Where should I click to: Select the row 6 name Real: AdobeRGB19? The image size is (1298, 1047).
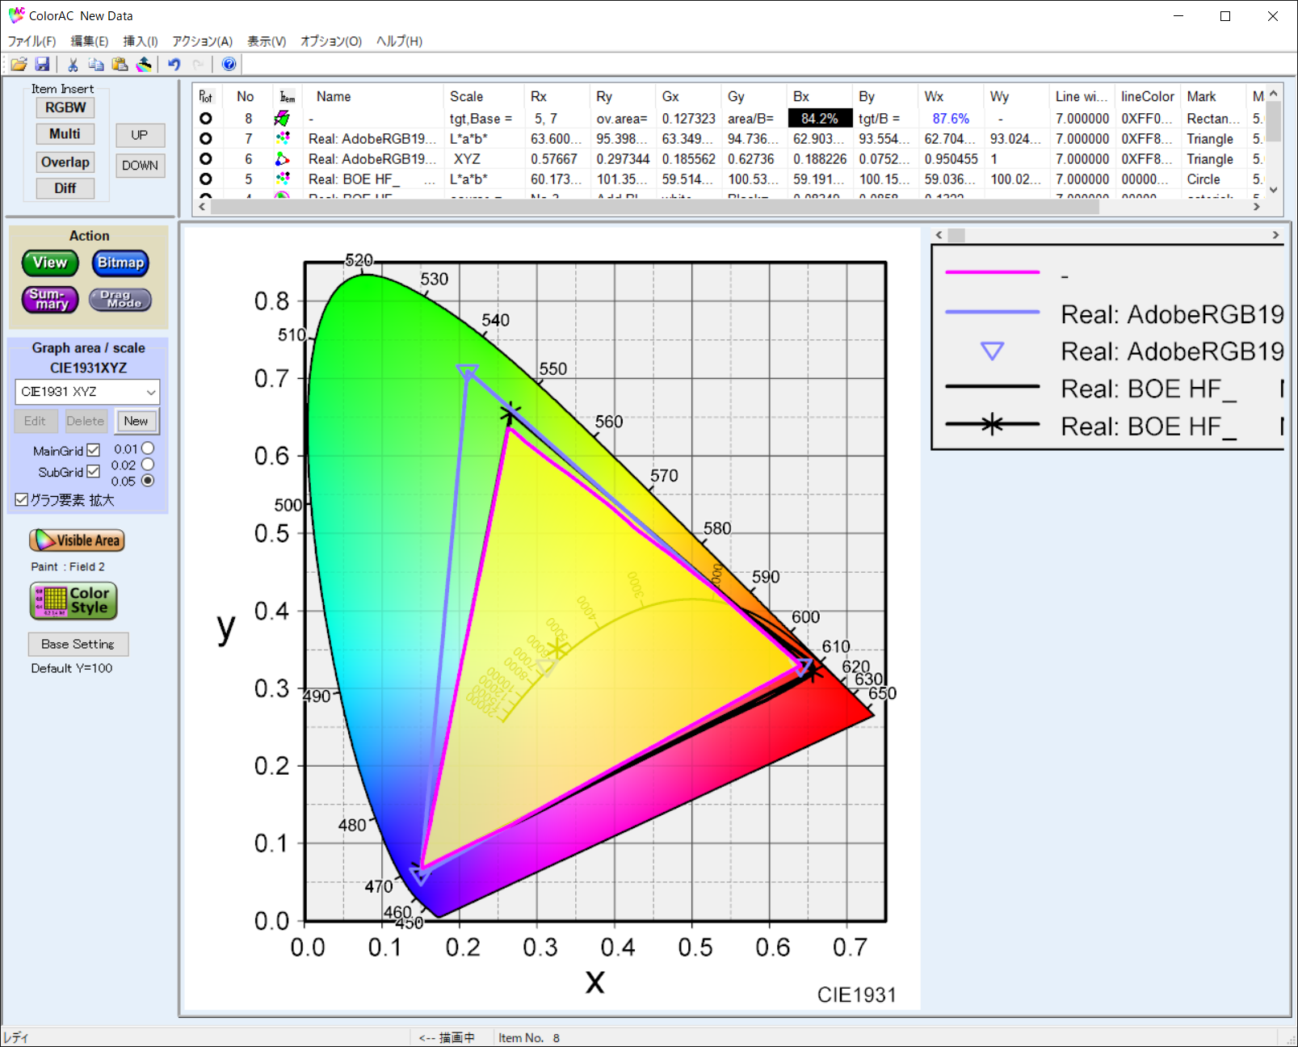372,159
